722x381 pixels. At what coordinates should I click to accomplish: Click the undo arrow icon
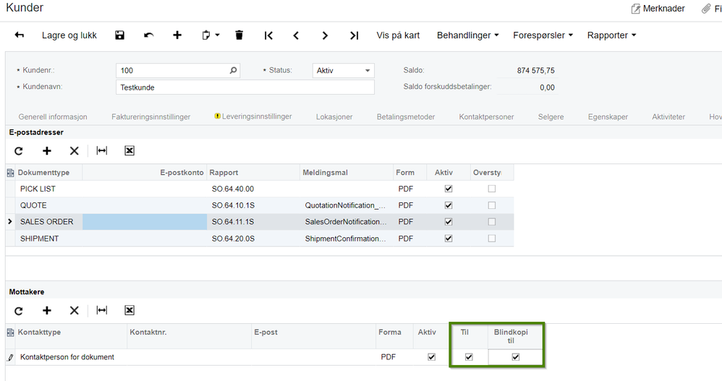[148, 35]
